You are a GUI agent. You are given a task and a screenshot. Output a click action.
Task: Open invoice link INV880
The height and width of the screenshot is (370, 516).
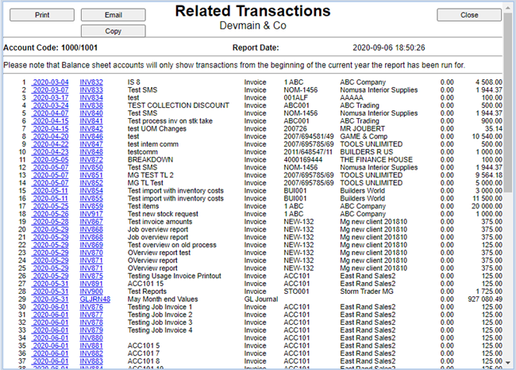[x=91, y=338]
